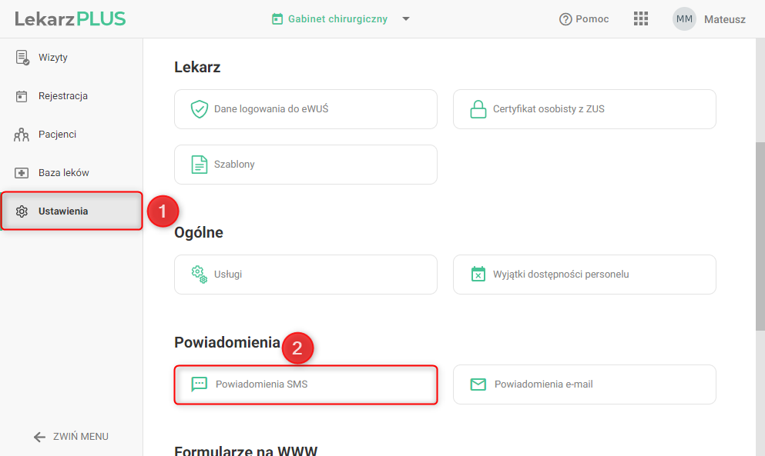
Task: Click the gears icon beside Usługi
Action: pos(199,275)
